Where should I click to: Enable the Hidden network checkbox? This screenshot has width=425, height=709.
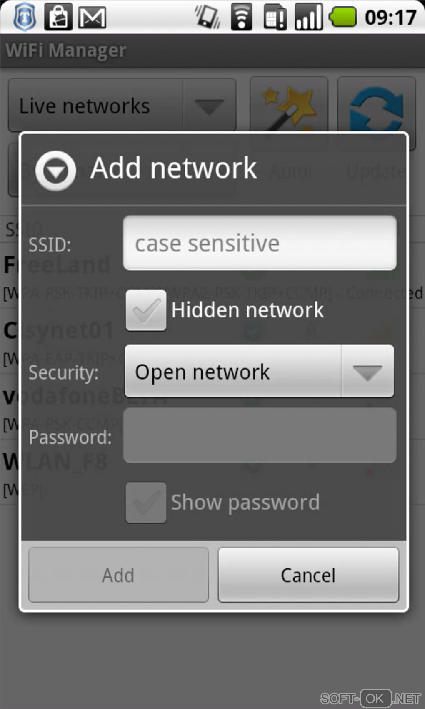[146, 310]
